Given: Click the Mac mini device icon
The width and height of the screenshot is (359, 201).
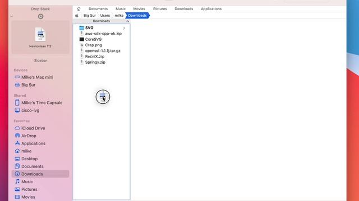Looking at the screenshot, I should point(17,77).
